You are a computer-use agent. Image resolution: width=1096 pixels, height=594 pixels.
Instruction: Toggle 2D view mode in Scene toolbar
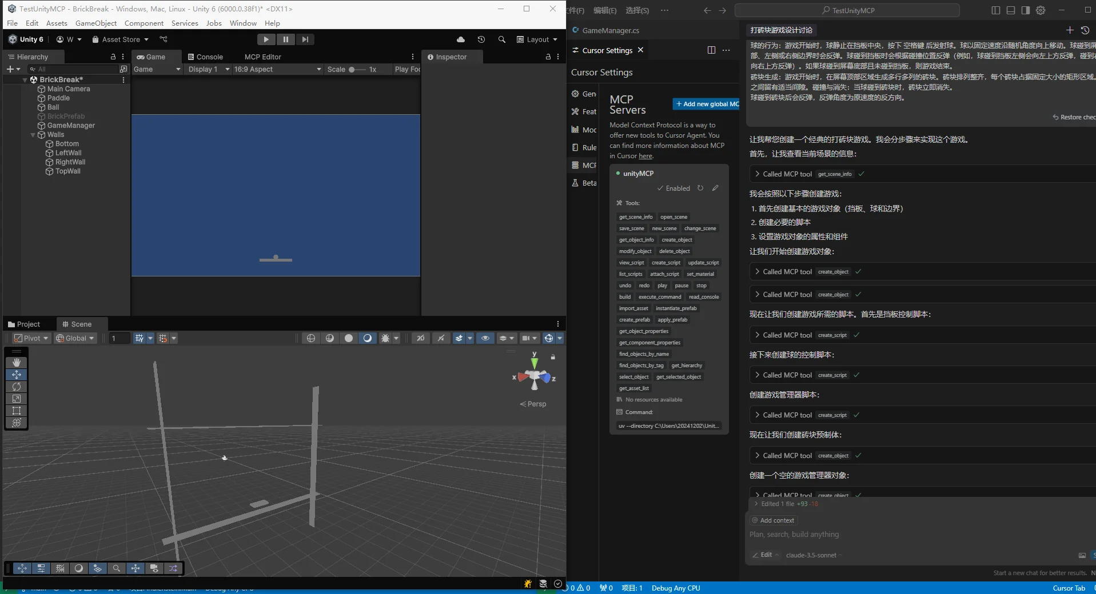[x=420, y=338]
